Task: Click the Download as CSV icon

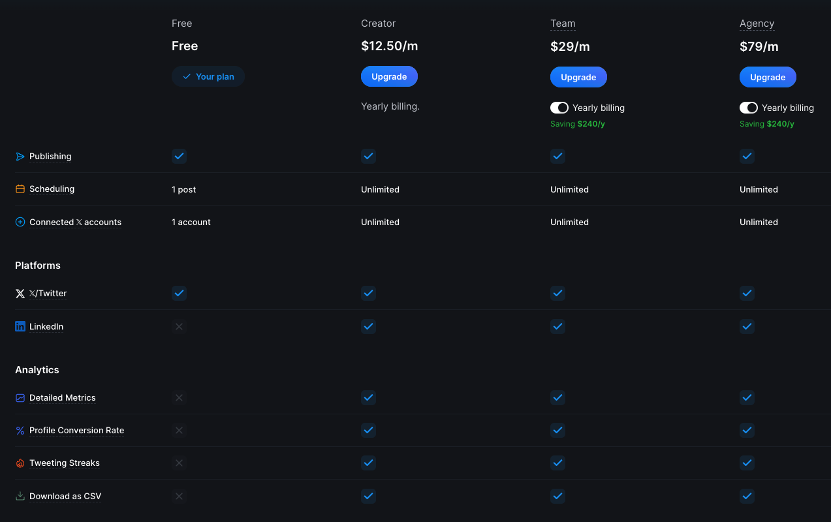Action: pos(20,496)
